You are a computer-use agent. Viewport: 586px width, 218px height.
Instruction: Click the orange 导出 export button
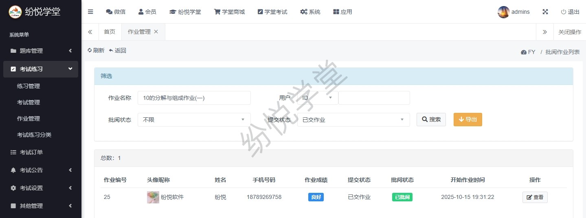tap(467, 120)
